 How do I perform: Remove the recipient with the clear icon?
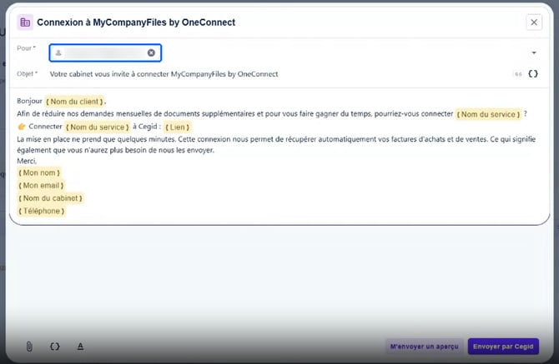tap(151, 52)
